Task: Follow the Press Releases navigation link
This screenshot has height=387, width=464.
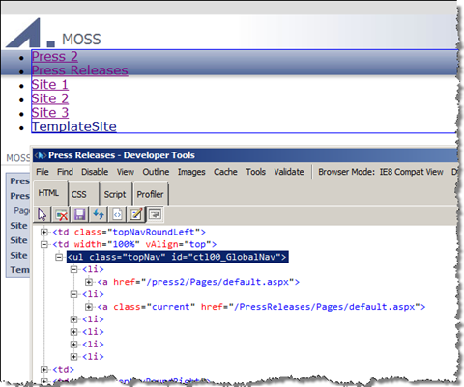Action: click(x=79, y=70)
